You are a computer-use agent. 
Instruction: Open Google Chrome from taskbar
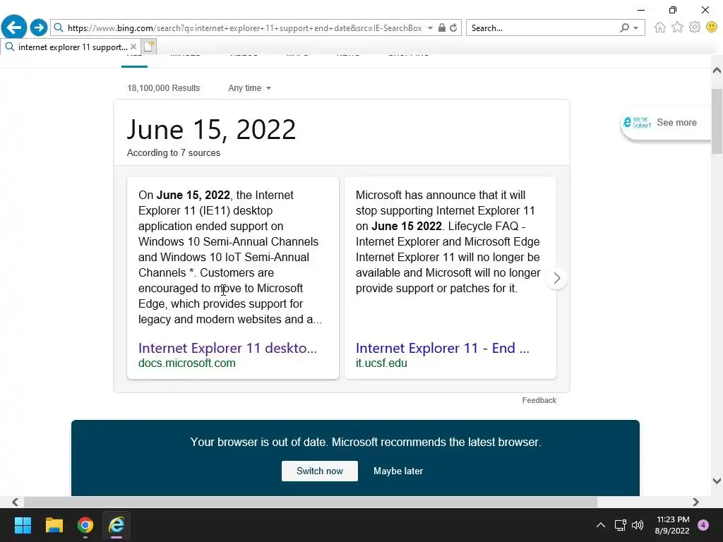pyautogui.click(x=85, y=525)
